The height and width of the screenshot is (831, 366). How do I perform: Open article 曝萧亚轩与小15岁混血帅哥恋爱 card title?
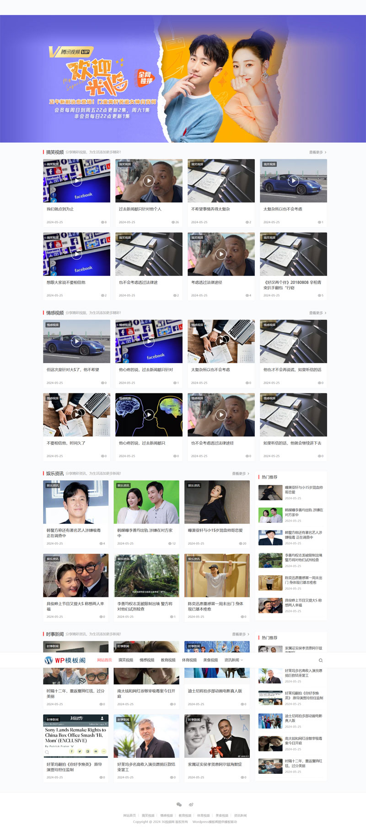tap(215, 531)
